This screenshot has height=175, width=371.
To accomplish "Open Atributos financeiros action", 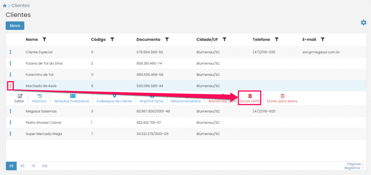I will [71, 99].
